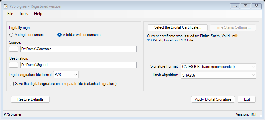Maximize the P7S Signer window

(x=246, y=6)
